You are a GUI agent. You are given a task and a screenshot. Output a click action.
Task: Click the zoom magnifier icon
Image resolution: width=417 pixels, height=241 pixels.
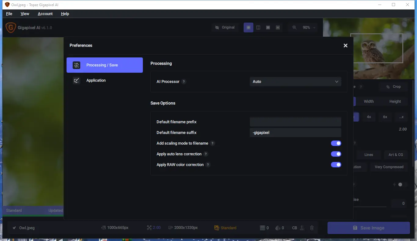coord(294,27)
